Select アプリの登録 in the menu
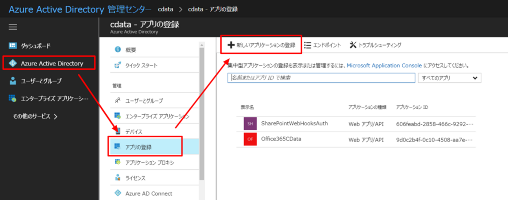 point(138,147)
